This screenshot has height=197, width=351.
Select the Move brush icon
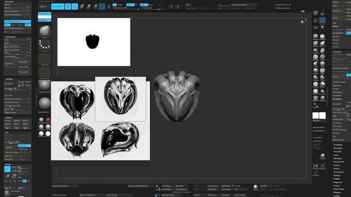tap(315, 44)
